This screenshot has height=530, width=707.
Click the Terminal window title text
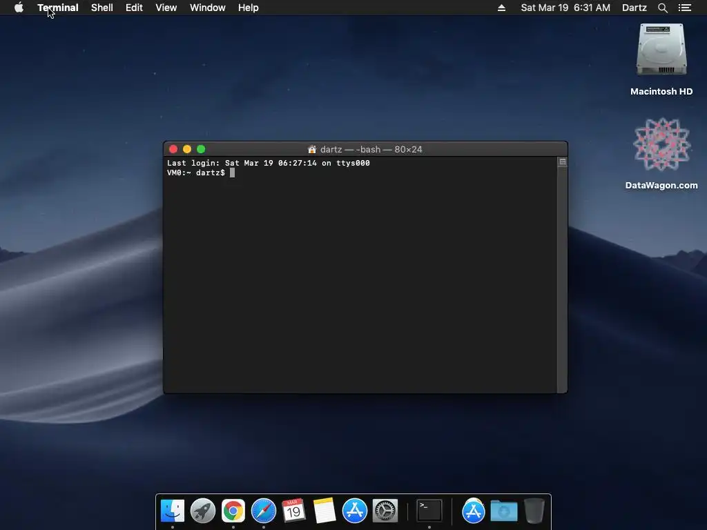(371, 149)
